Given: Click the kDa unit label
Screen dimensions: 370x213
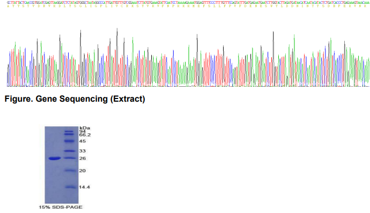Looking at the screenshot, I should point(85,128).
